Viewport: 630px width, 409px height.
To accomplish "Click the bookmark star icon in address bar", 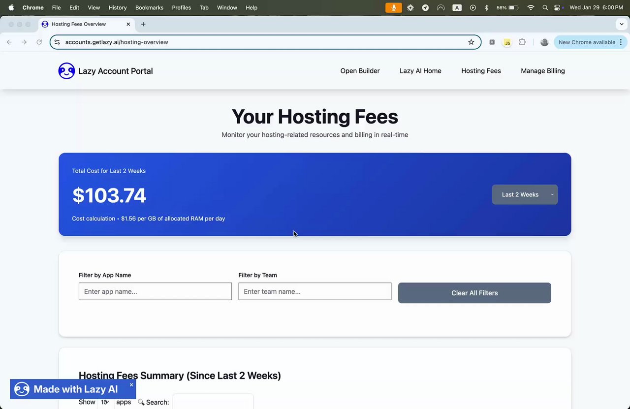I will coord(471,42).
